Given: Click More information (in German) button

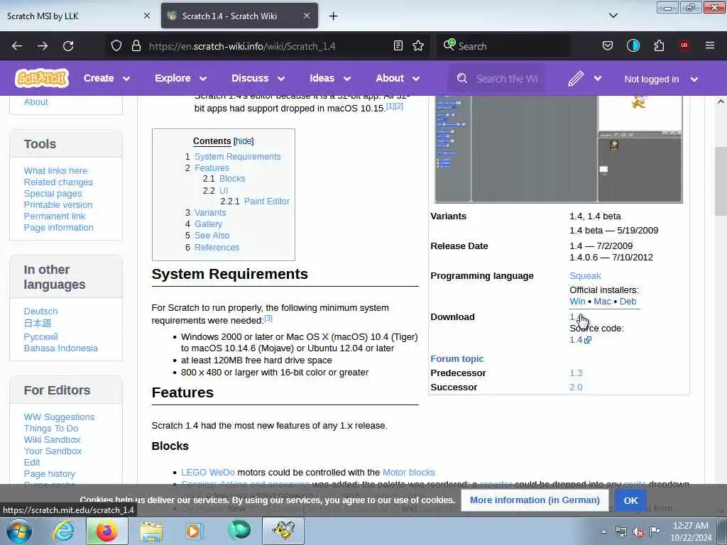Looking at the screenshot, I should click(x=535, y=500).
